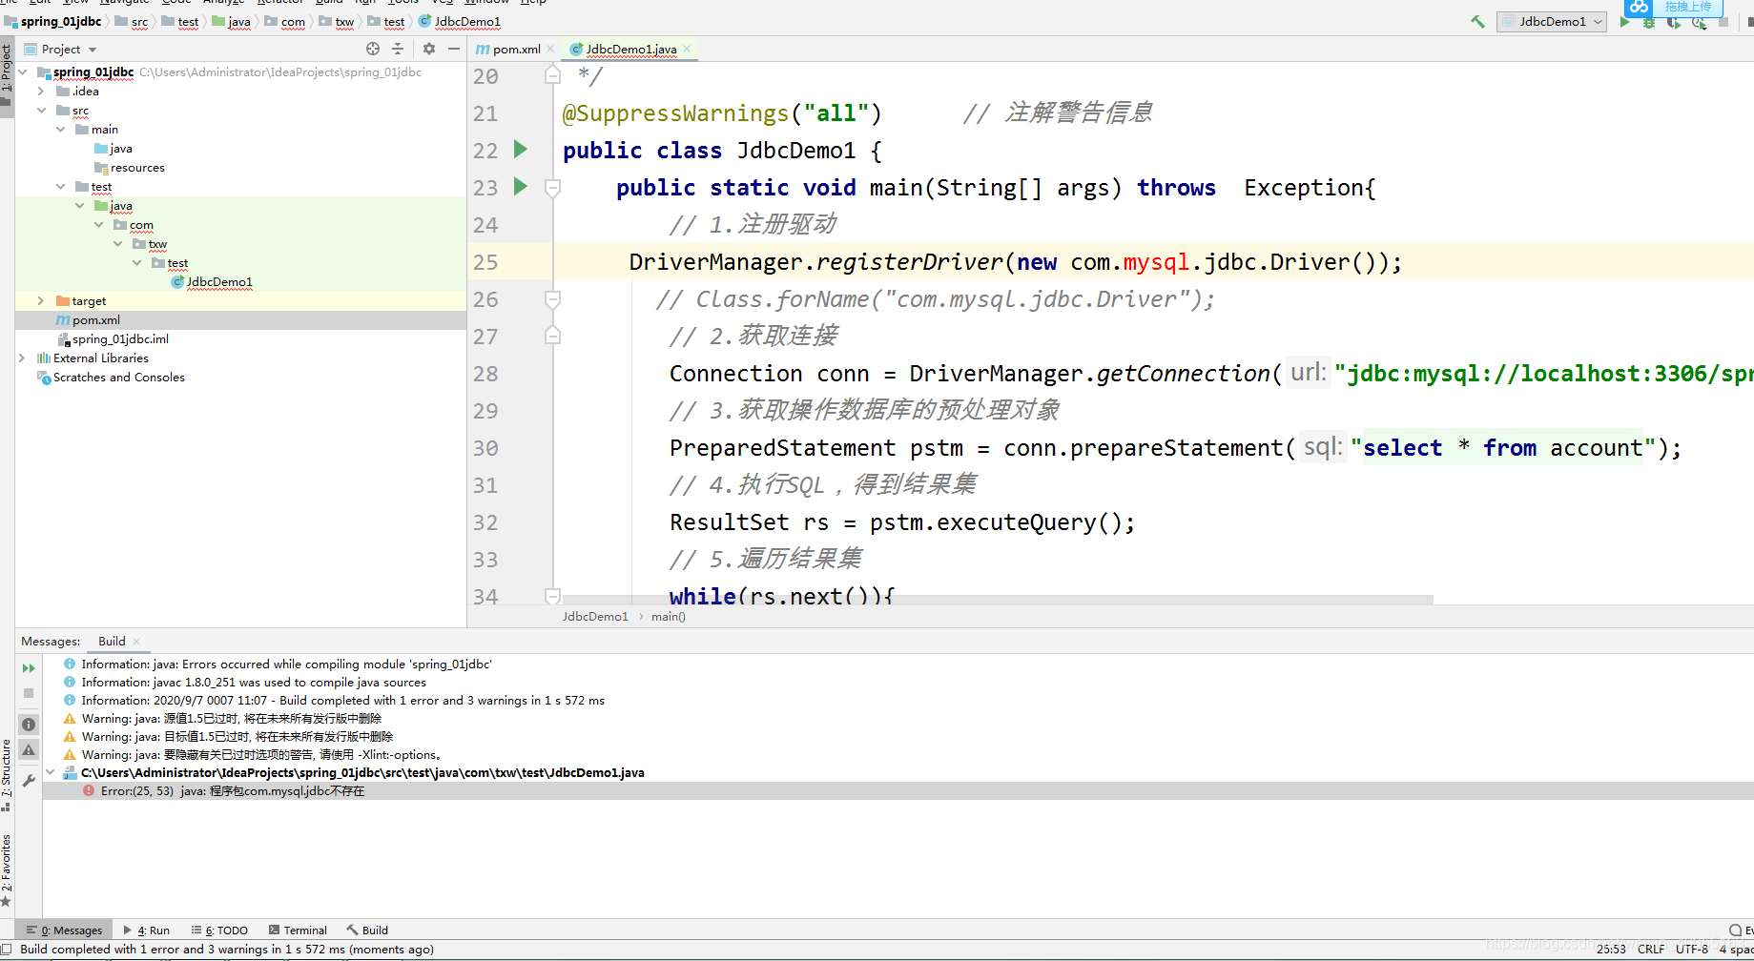
Task: Click the Stop square icon in top toolbar
Action: tap(1723, 22)
